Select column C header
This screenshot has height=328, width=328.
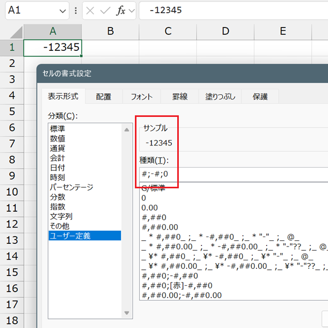(x=168, y=31)
